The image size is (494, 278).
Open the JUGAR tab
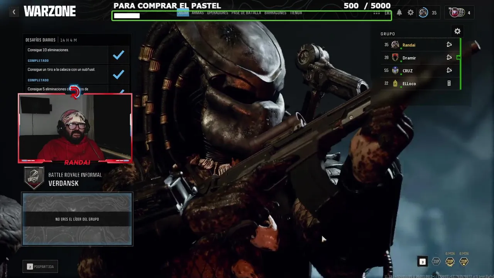point(183,13)
